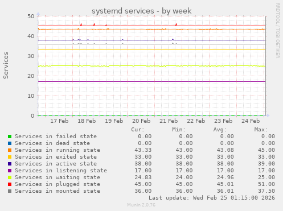
Task: Click the '17 Feb' x-axis label
Action: point(59,121)
